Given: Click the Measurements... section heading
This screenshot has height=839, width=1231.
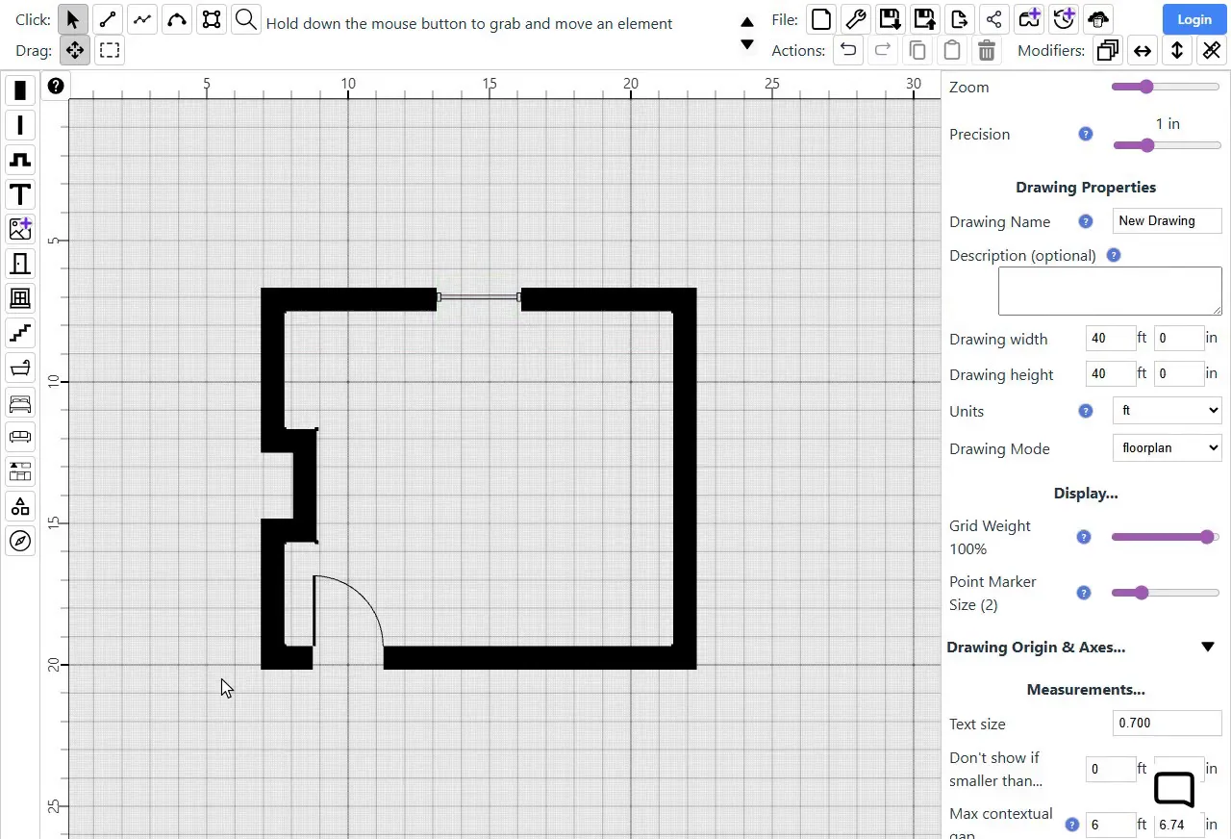Looking at the screenshot, I should pos(1086,690).
